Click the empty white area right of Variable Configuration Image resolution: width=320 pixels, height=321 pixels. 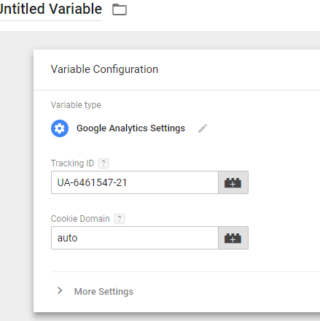pos(238,70)
